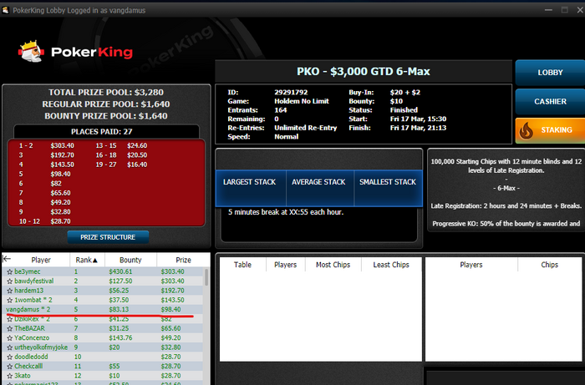Star player bawdyfestival as favorite
Screen dimensions: 585x385
tap(10, 281)
